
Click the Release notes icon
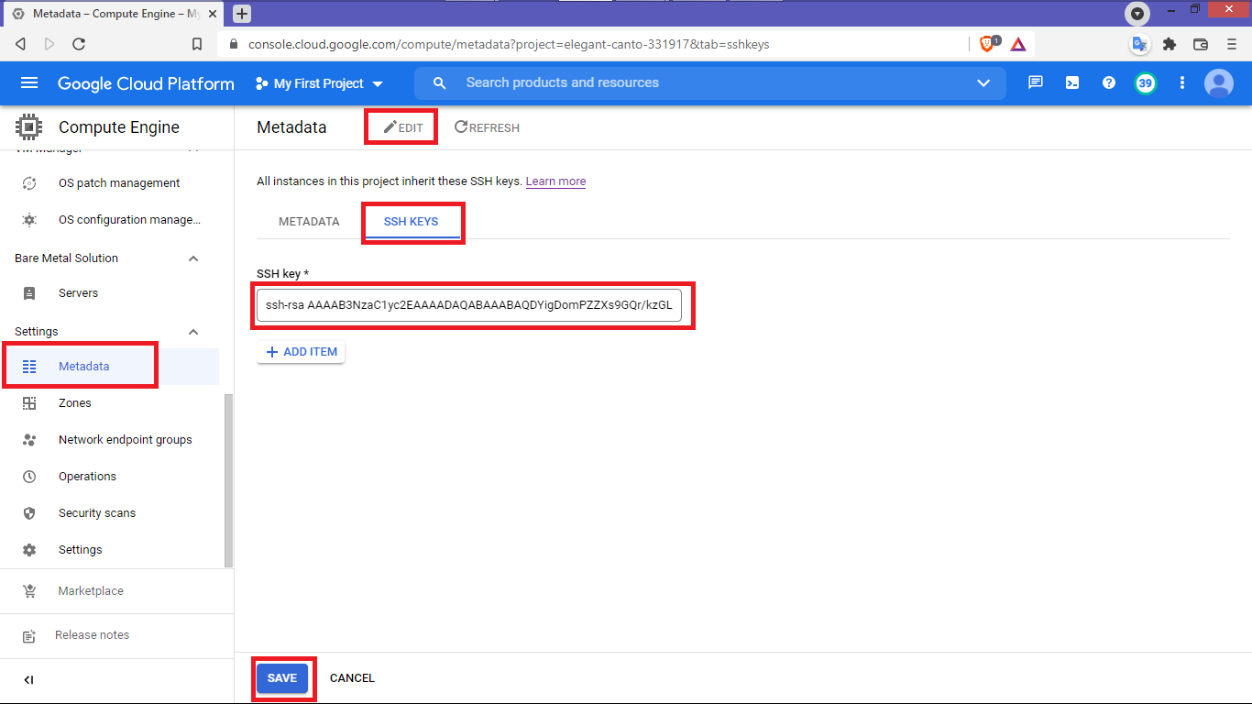pos(29,635)
